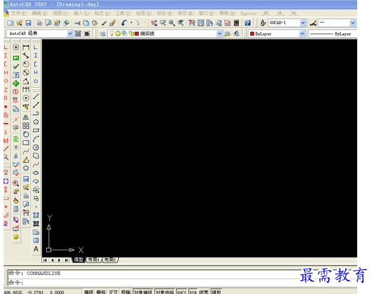
Task: Switch to the 布局2 layout tab
Action: tap(110, 260)
